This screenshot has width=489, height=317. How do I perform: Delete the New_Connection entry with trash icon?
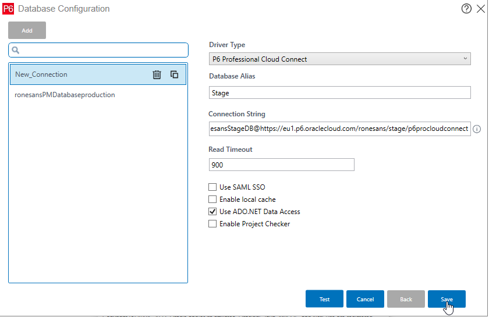click(157, 74)
